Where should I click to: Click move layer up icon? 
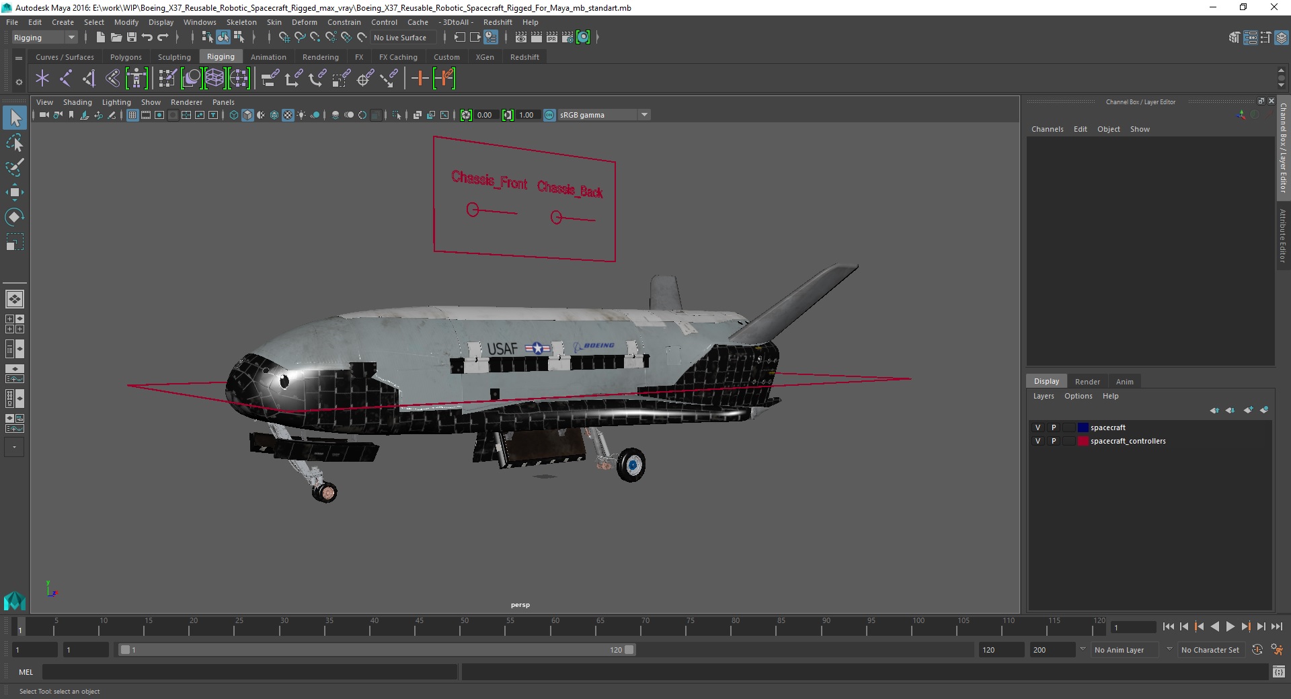pos(1214,410)
